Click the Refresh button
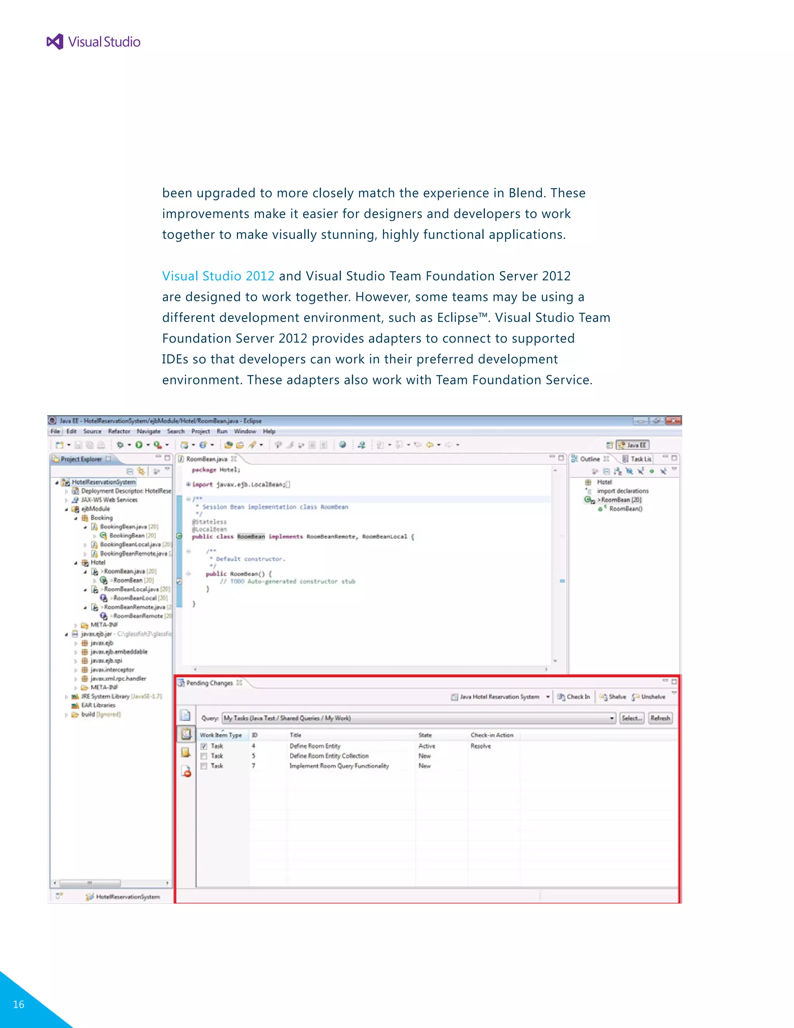 pos(660,718)
